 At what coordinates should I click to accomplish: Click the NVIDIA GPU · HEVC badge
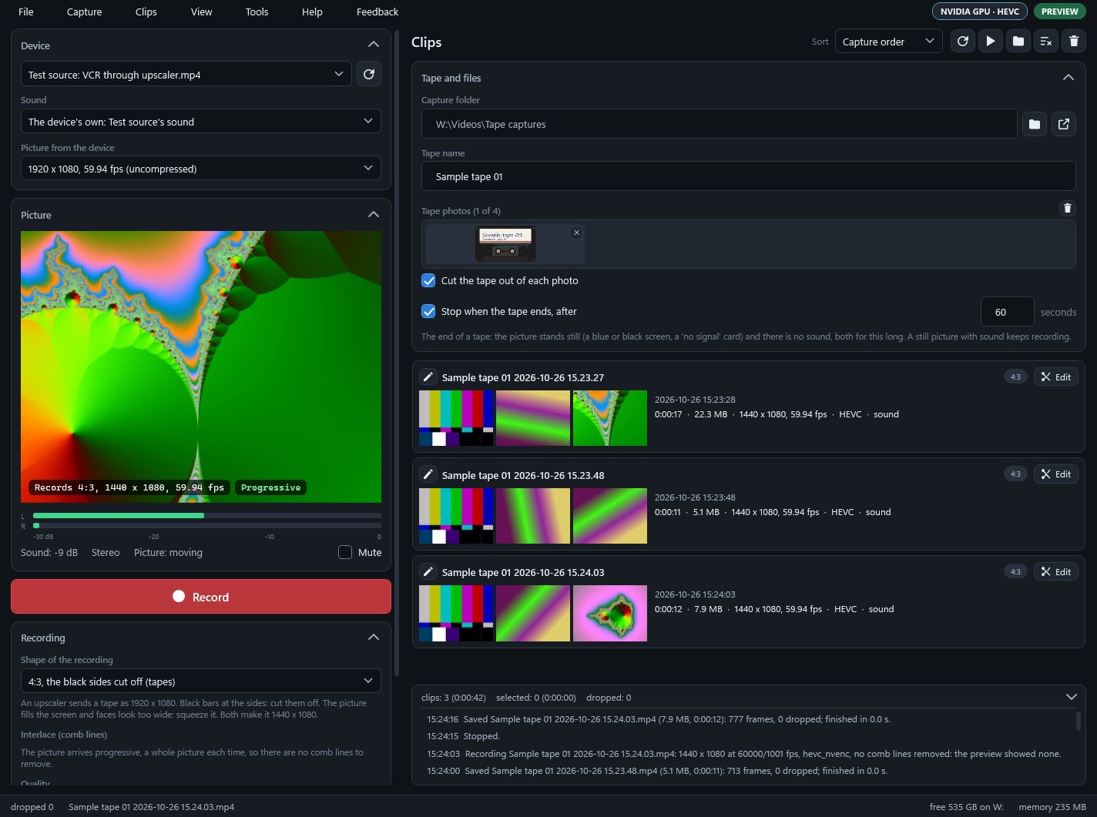click(x=980, y=12)
